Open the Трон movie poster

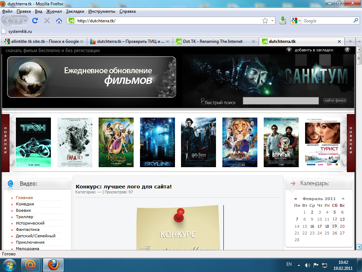(x=33, y=142)
